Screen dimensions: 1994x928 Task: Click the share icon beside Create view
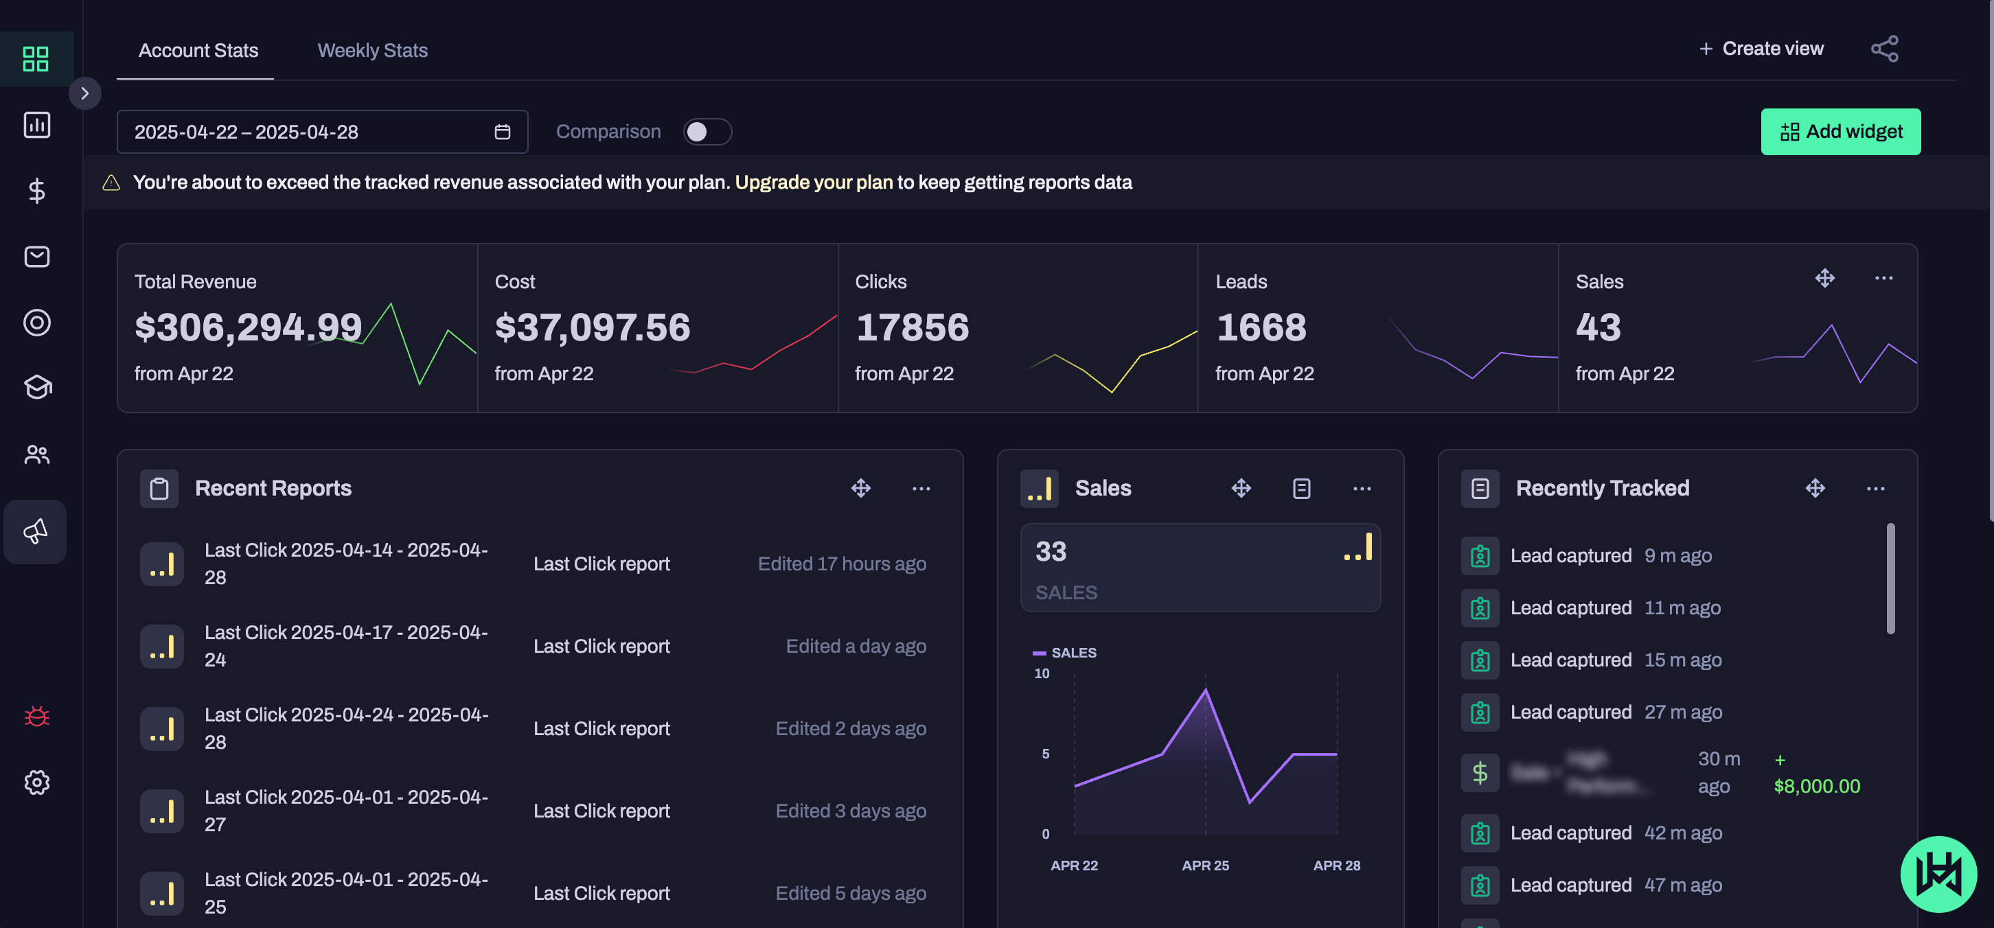tap(1884, 49)
